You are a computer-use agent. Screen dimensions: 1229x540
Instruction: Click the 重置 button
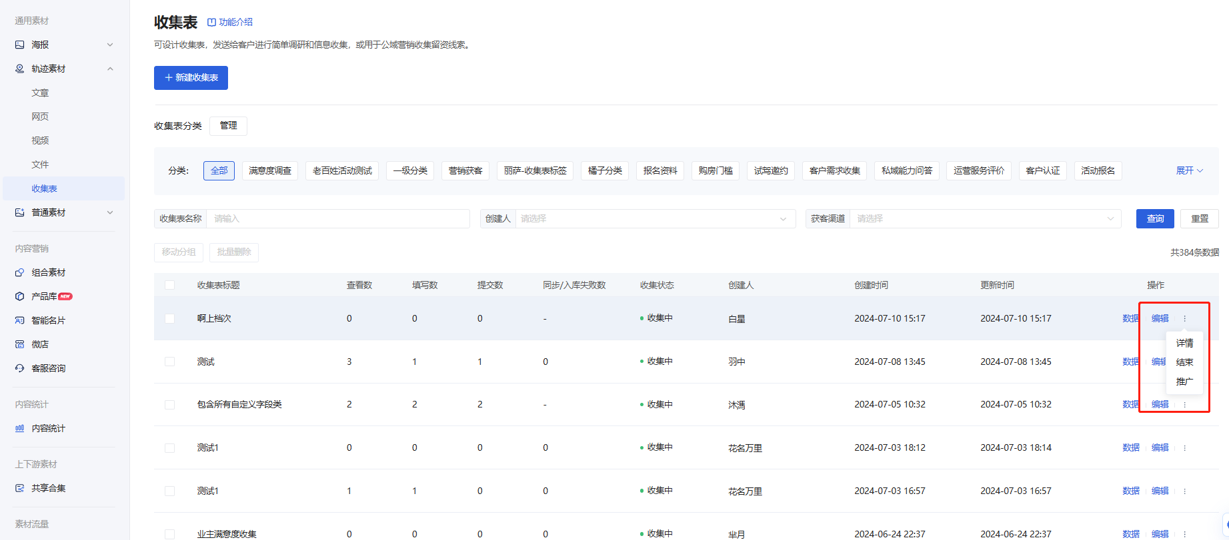1200,218
